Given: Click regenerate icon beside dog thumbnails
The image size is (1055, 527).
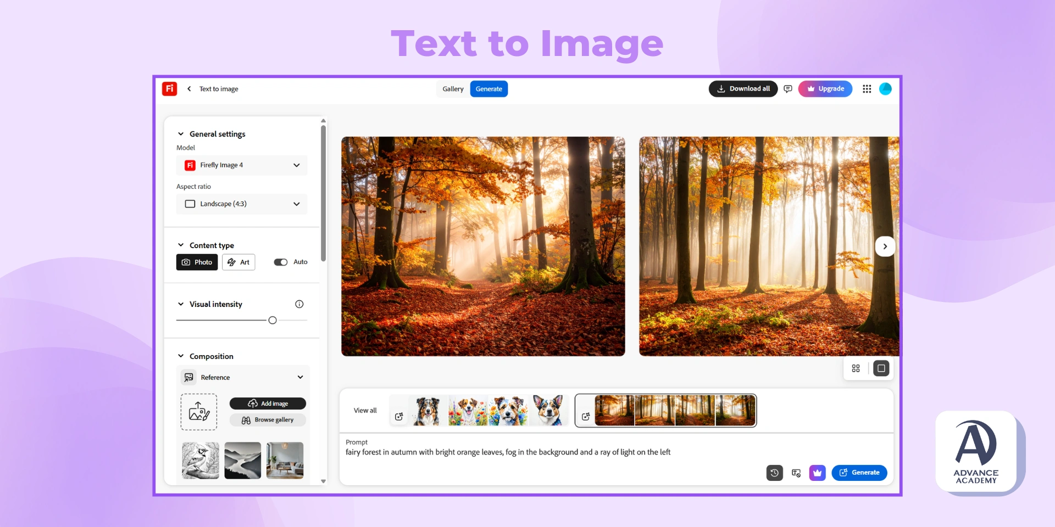Looking at the screenshot, I should click(x=399, y=417).
